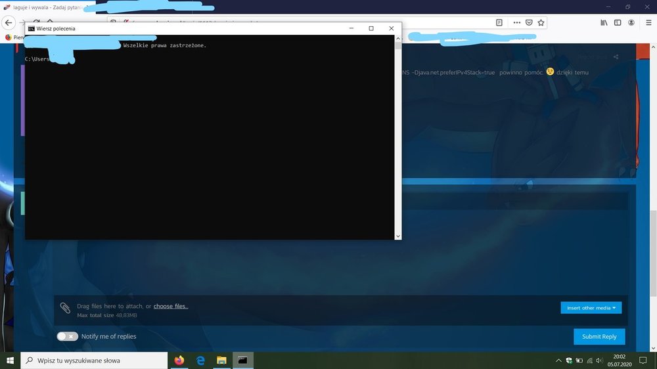This screenshot has height=369, width=657.
Task: Click the command prompt scrollbar down arrow
Action: pos(397,236)
